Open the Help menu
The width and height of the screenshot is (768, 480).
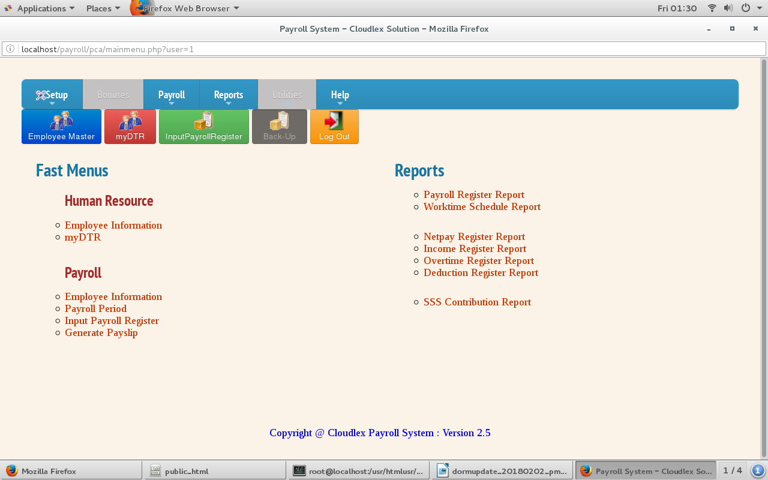coord(340,95)
